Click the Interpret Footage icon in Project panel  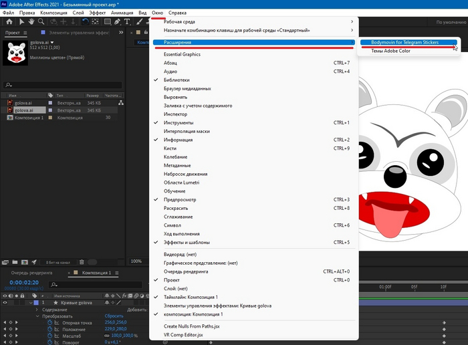pos(5,262)
